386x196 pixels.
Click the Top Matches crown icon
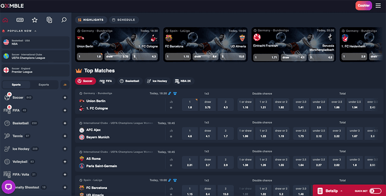pyautogui.click(x=79, y=71)
